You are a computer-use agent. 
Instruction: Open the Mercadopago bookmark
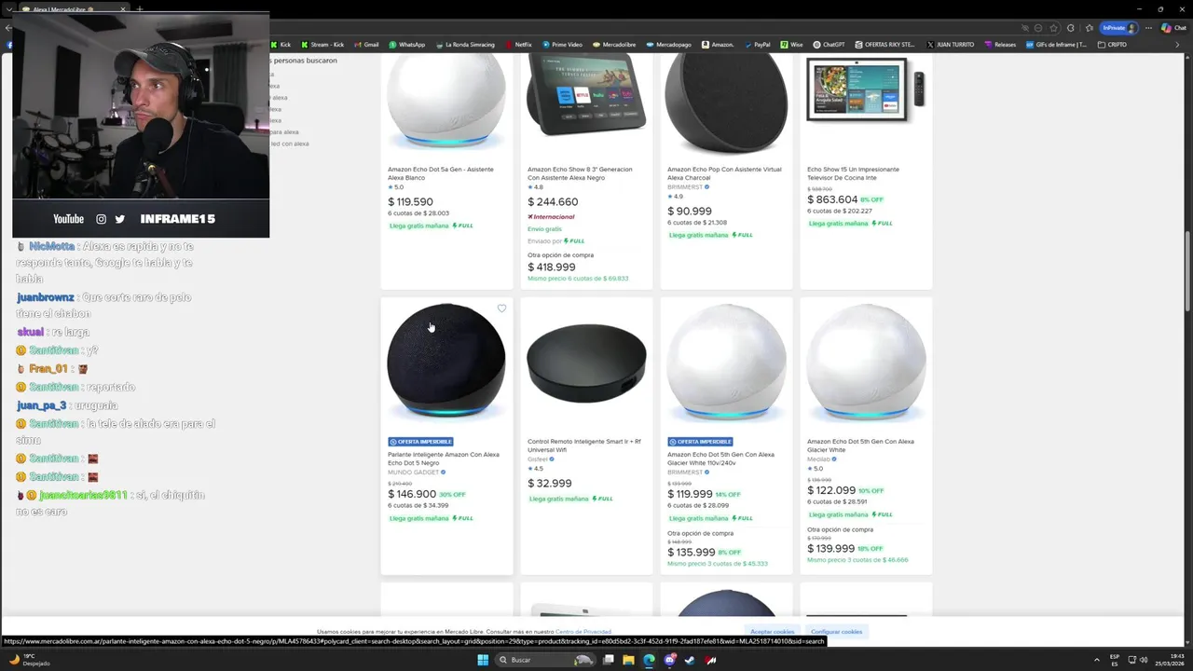click(x=668, y=45)
